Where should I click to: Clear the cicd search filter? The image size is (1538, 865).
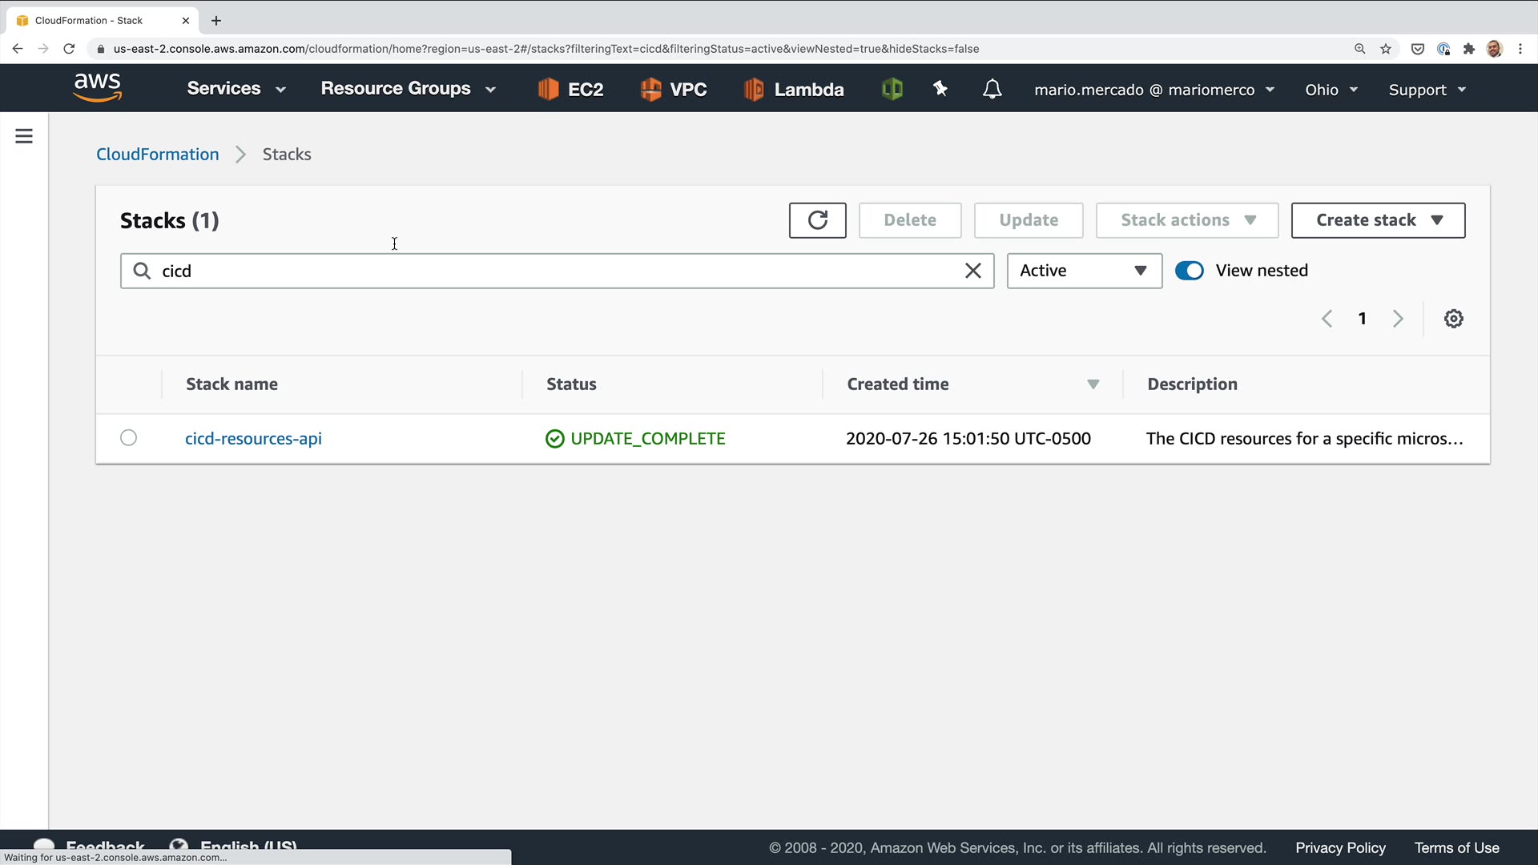972,271
